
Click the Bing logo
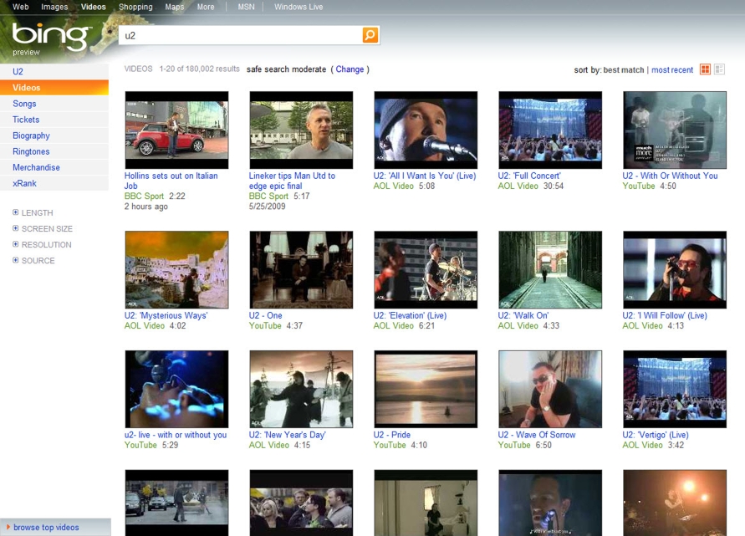(x=50, y=36)
